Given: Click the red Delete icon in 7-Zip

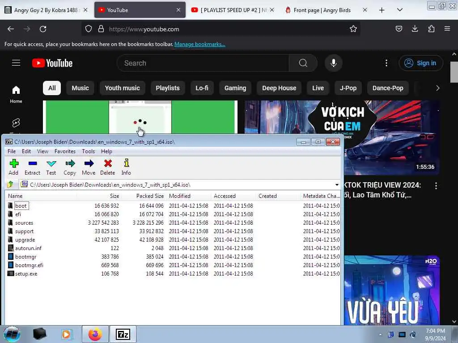Looking at the screenshot, I should (x=108, y=167).
